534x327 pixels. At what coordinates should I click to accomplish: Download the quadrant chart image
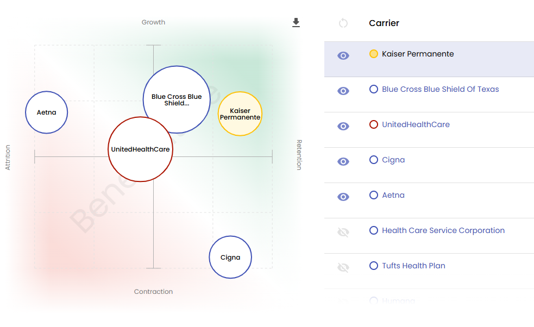(296, 22)
